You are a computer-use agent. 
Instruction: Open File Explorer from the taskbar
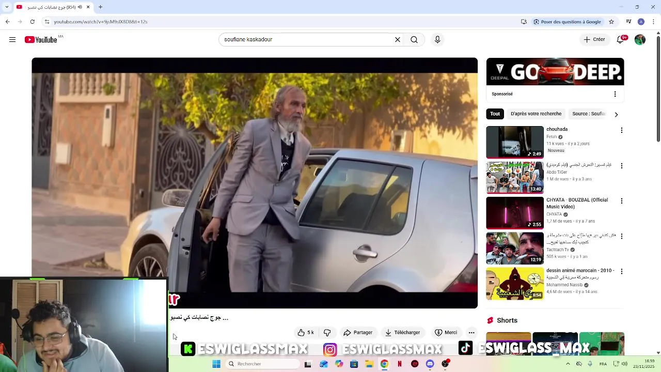pyautogui.click(x=369, y=364)
